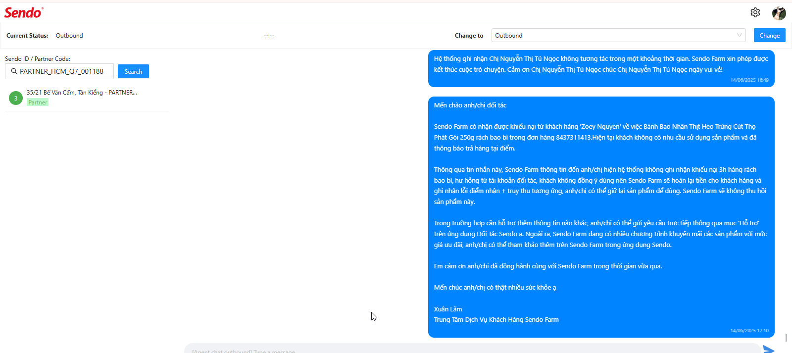The image size is (792, 353).
Task: Focus the chat message input box
Action: (x=472, y=349)
